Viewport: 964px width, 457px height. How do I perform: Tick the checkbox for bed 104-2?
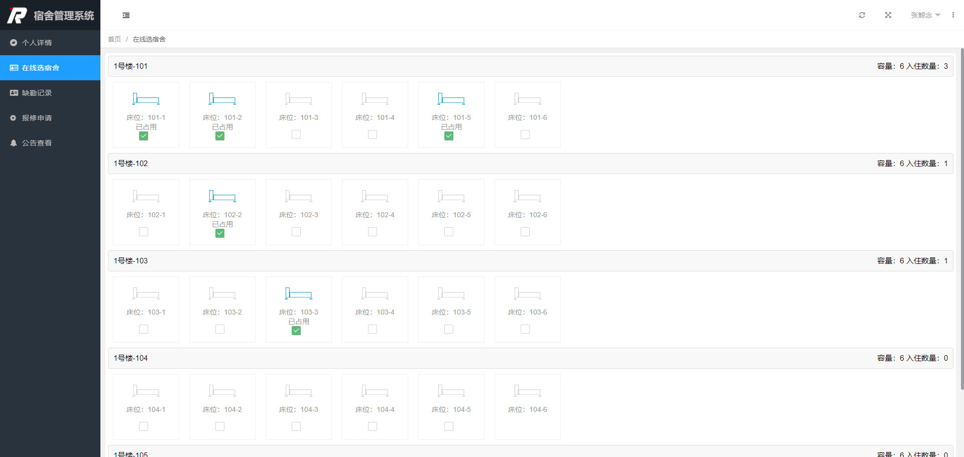pos(220,426)
